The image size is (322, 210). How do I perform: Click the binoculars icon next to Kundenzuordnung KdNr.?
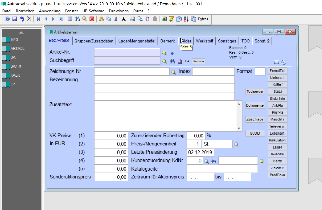click(x=214, y=161)
